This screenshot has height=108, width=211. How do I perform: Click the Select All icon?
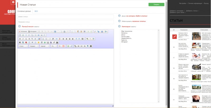pyautogui.click(x=102, y=32)
